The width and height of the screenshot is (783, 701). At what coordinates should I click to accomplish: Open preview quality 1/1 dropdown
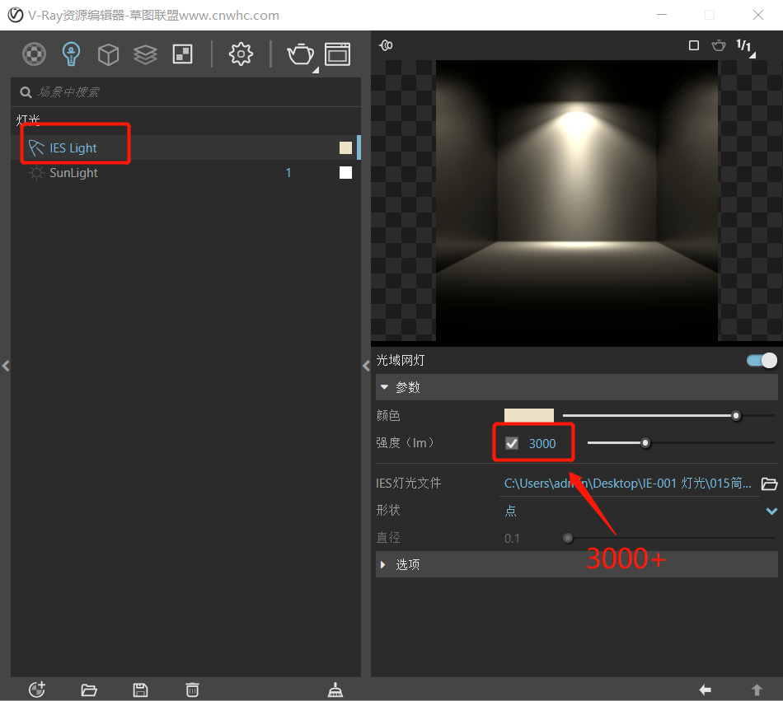click(x=745, y=46)
